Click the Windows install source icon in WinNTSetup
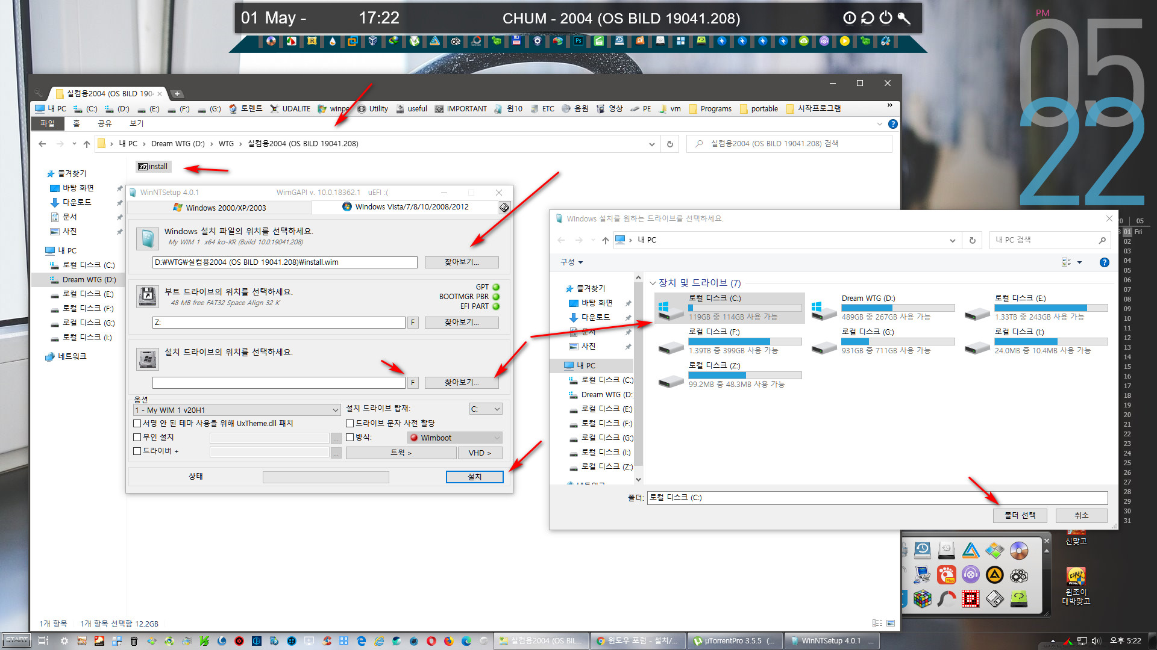Screen dimensions: 1157x650 pyautogui.click(x=147, y=238)
